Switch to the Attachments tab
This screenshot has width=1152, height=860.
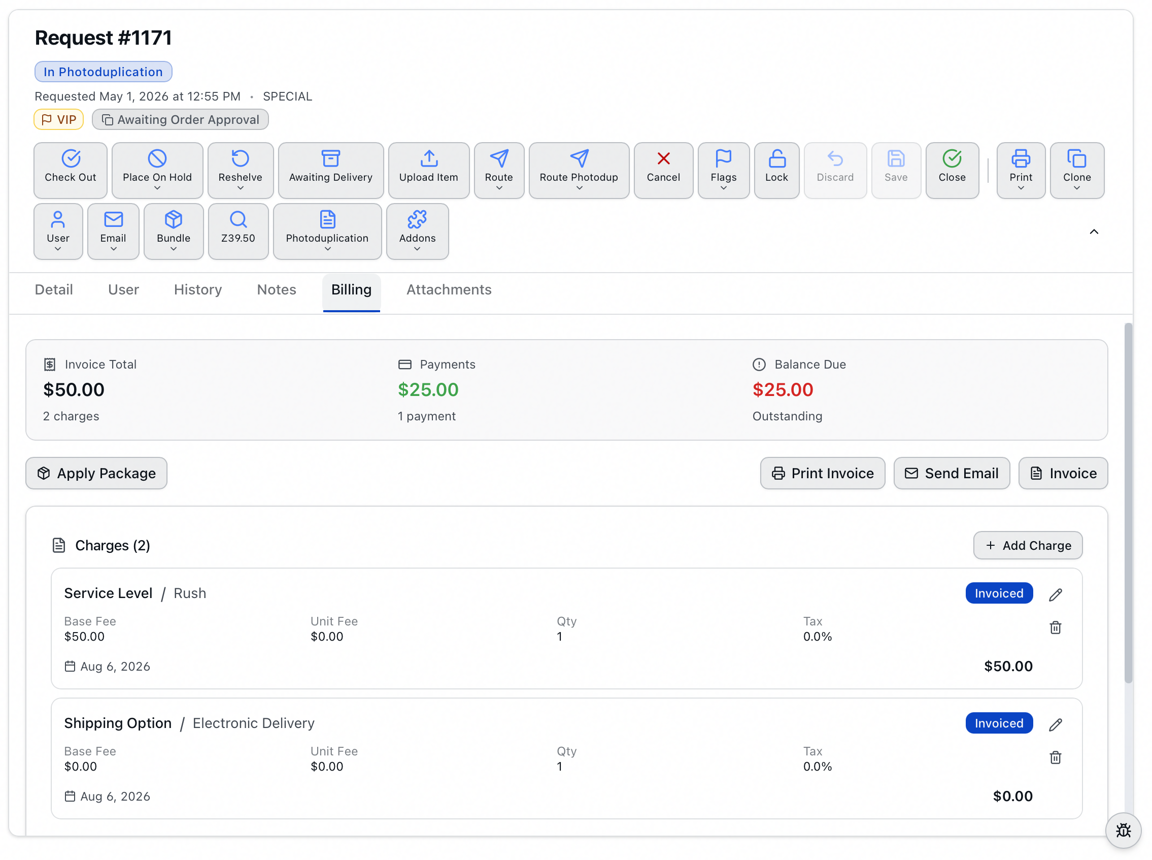tap(449, 289)
